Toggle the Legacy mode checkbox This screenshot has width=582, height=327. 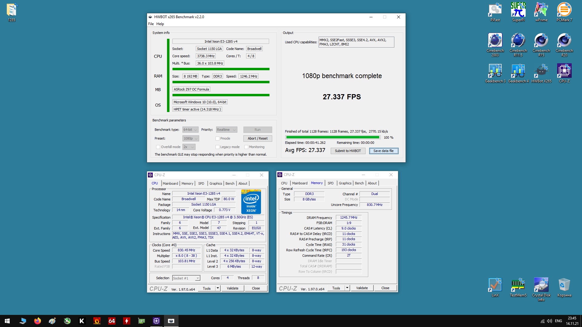(217, 147)
